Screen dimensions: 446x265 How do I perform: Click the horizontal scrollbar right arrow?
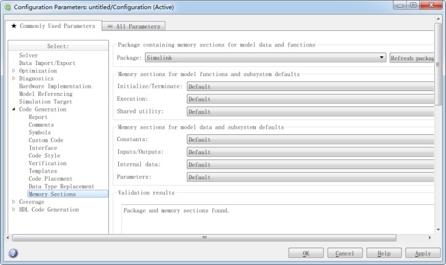click(429, 237)
